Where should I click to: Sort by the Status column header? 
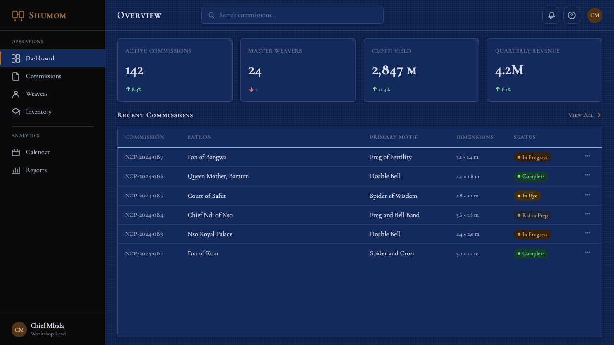(x=525, y=137)
